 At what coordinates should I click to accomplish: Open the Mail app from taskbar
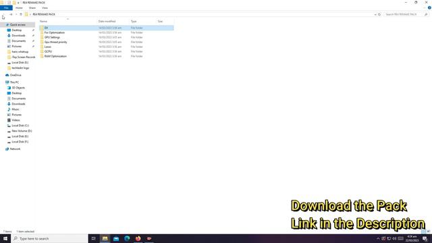[116, 238]
